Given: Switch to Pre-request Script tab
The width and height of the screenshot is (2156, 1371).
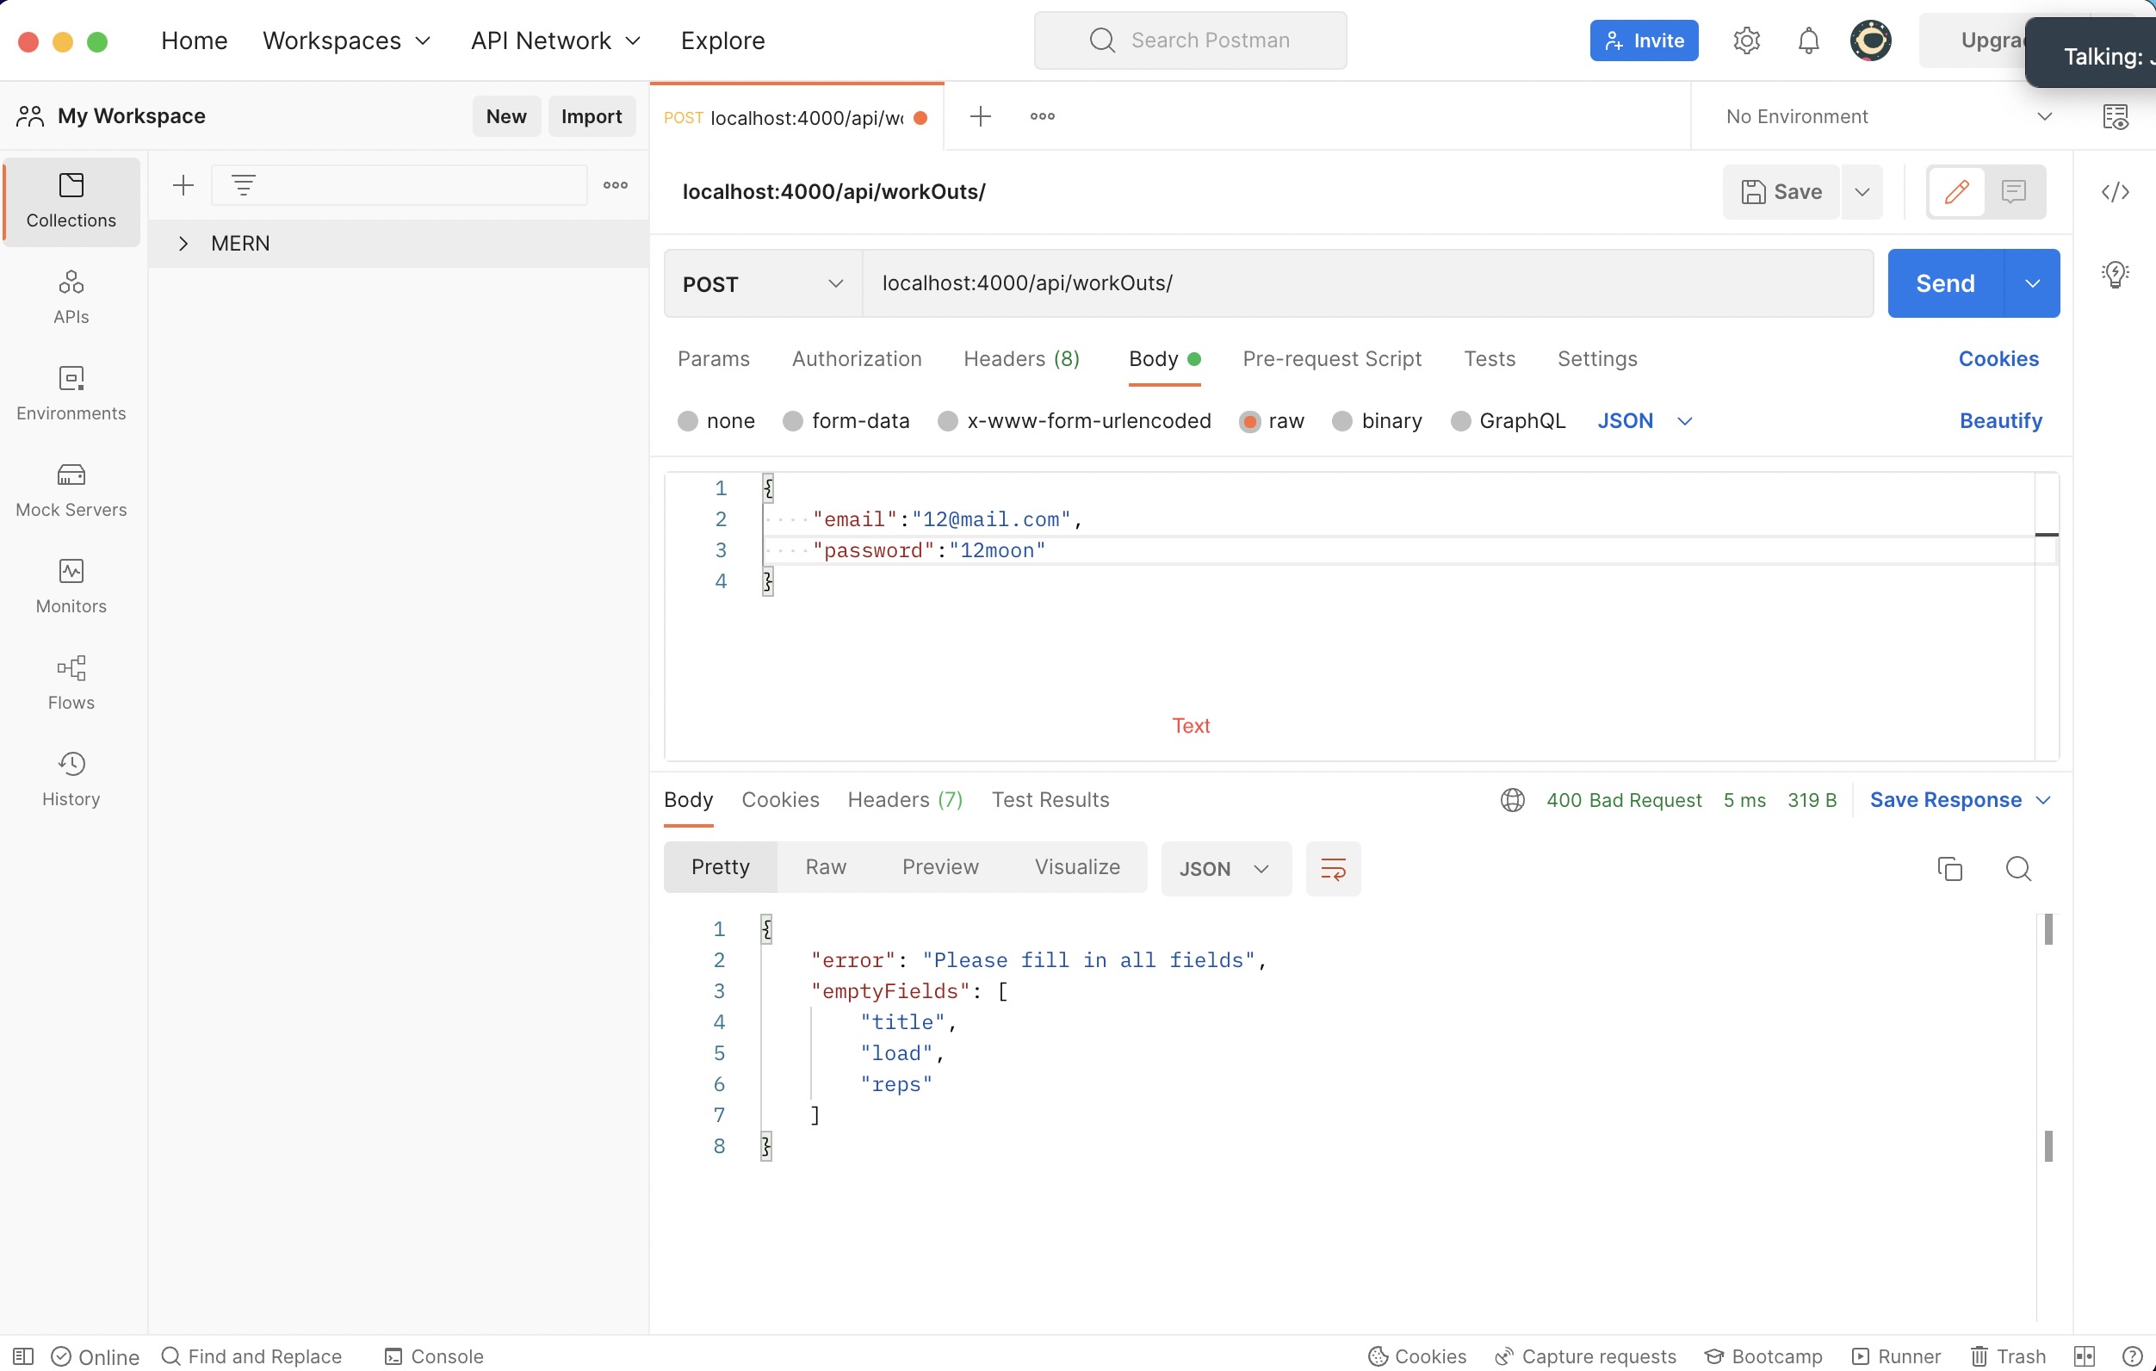Looking at the screenshot, I should click(x=1331, y=359).
